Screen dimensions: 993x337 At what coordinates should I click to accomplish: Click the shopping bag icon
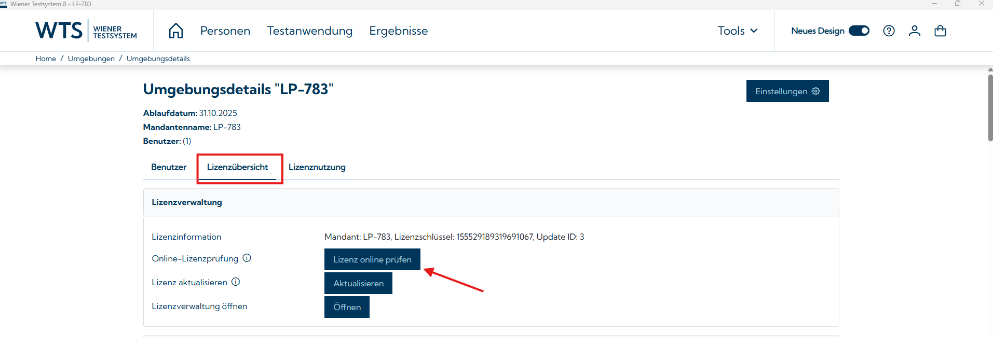tap(940, 31)
